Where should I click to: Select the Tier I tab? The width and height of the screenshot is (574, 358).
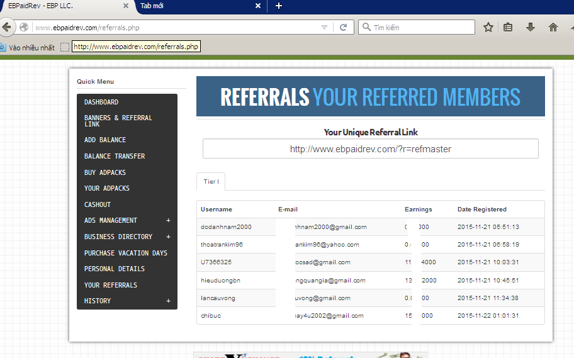(211, 182)
